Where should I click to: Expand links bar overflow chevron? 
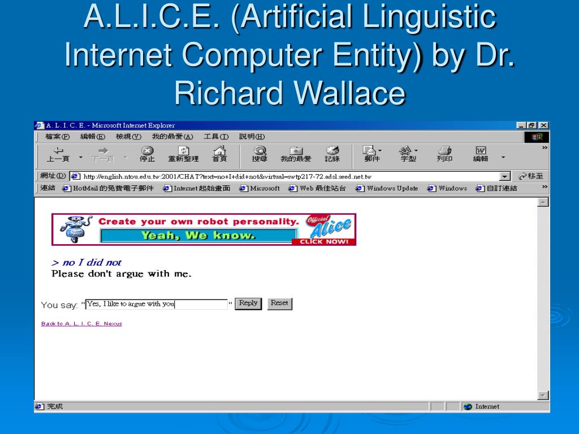tap(545, 187)
